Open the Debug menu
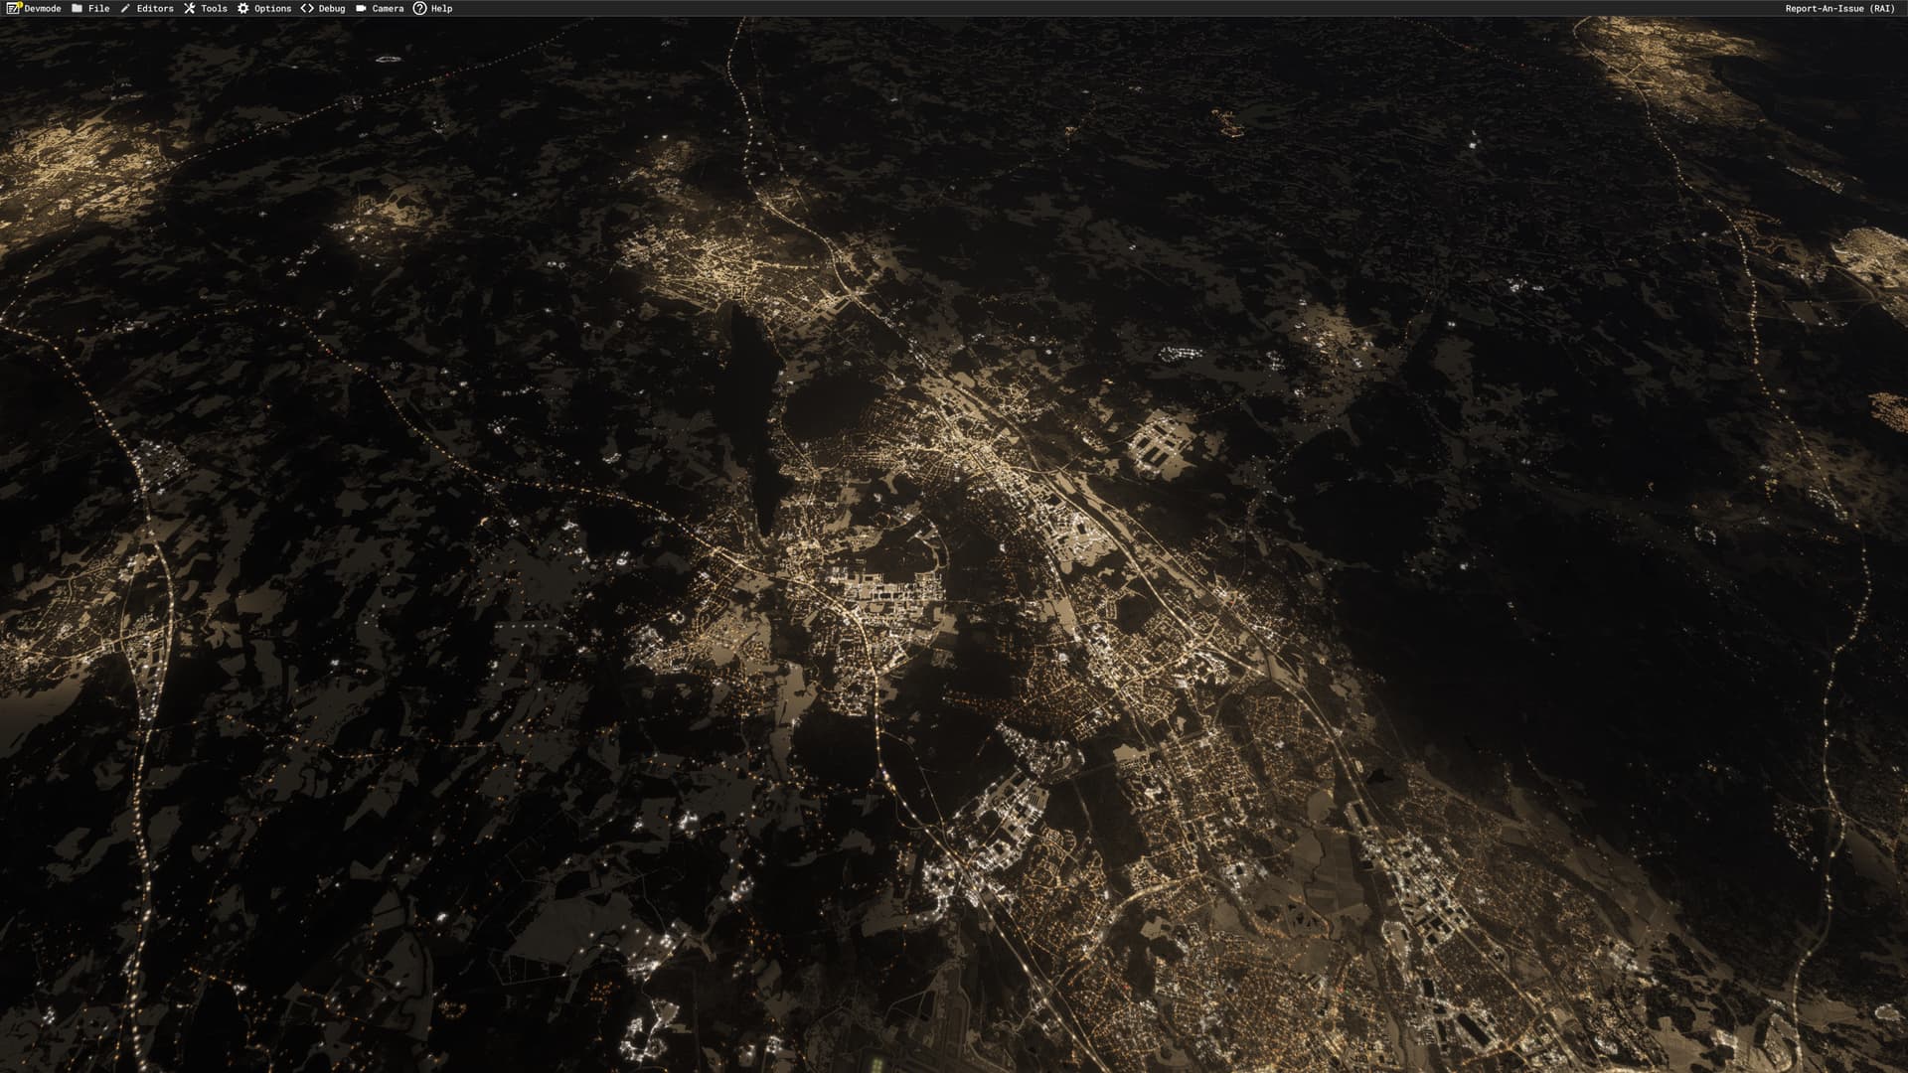The height and width of the screenshot is (1073, 1908). [x=332, y=8]
